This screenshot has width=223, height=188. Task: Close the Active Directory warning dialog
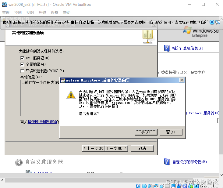tap(182, 80)
